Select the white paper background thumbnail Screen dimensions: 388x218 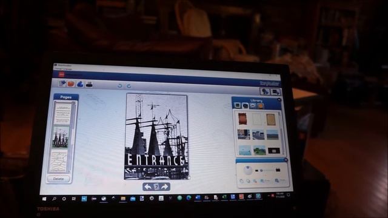pos(257,119)
